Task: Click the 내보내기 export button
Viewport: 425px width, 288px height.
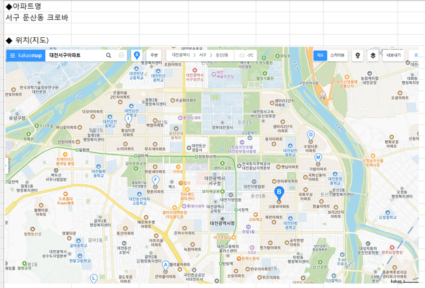Action: pos(393,55)
